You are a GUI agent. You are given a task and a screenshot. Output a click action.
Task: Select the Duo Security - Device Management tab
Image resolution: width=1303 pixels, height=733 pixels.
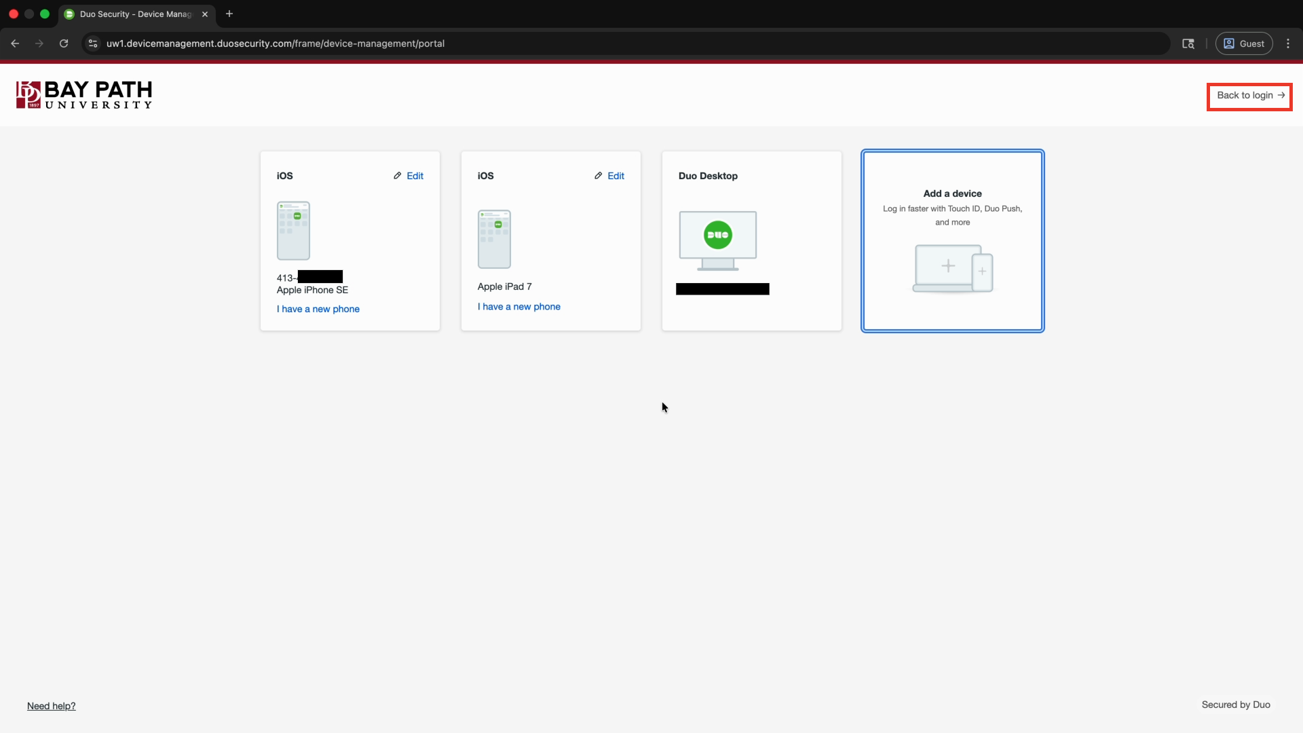coord(137,14)
